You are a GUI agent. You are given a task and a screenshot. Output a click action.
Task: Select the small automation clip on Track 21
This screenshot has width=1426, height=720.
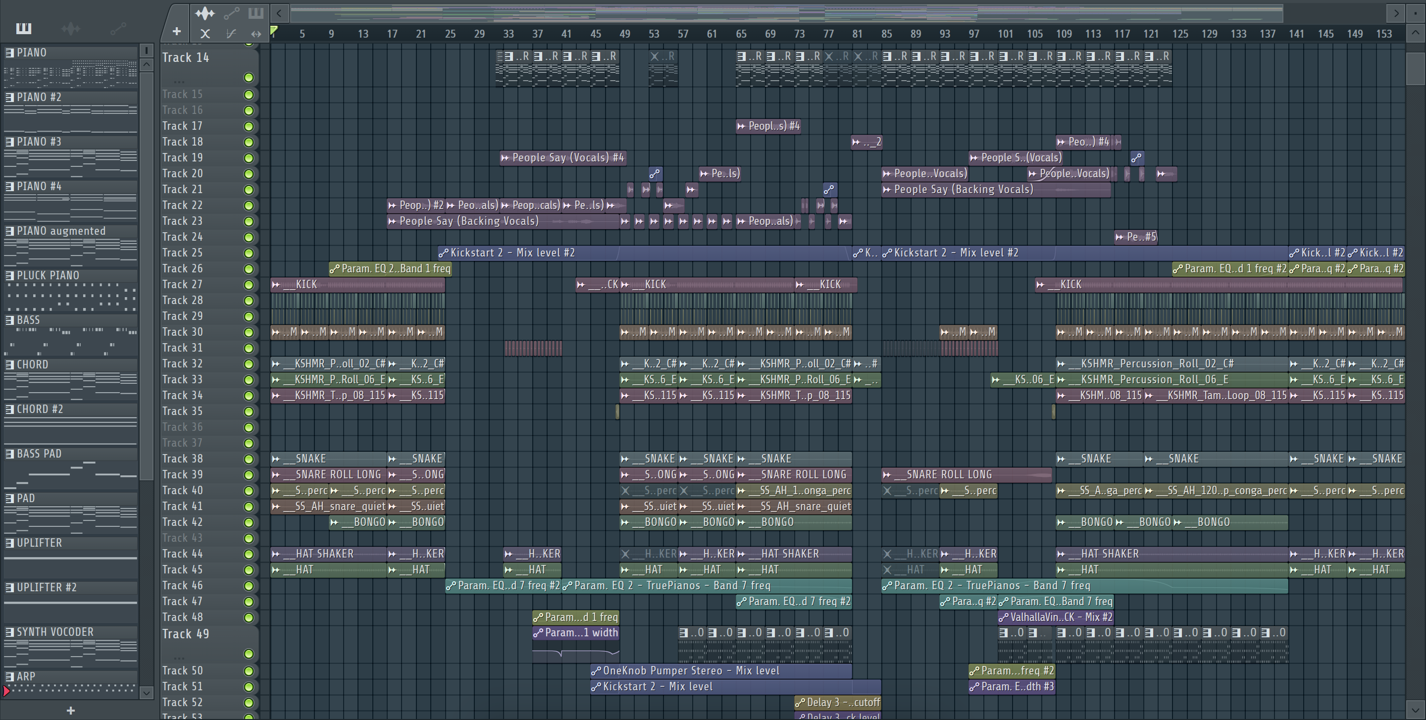point(829,189)
